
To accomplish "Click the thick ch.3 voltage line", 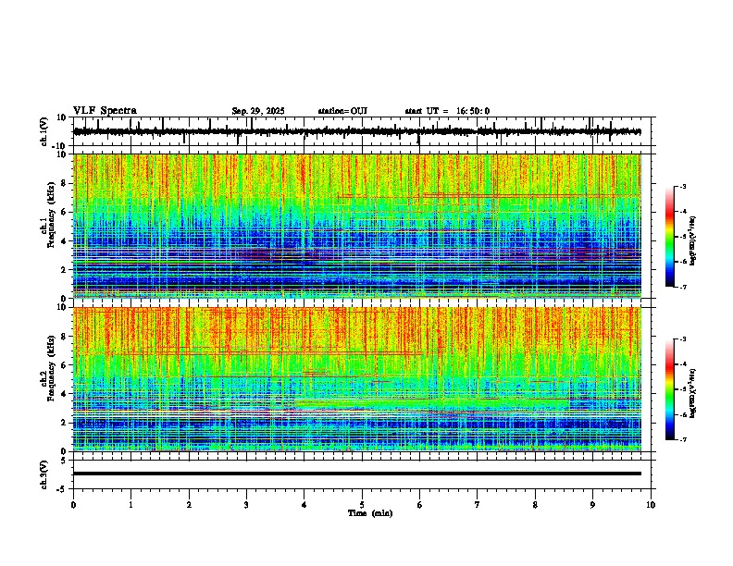I will 357,474.
